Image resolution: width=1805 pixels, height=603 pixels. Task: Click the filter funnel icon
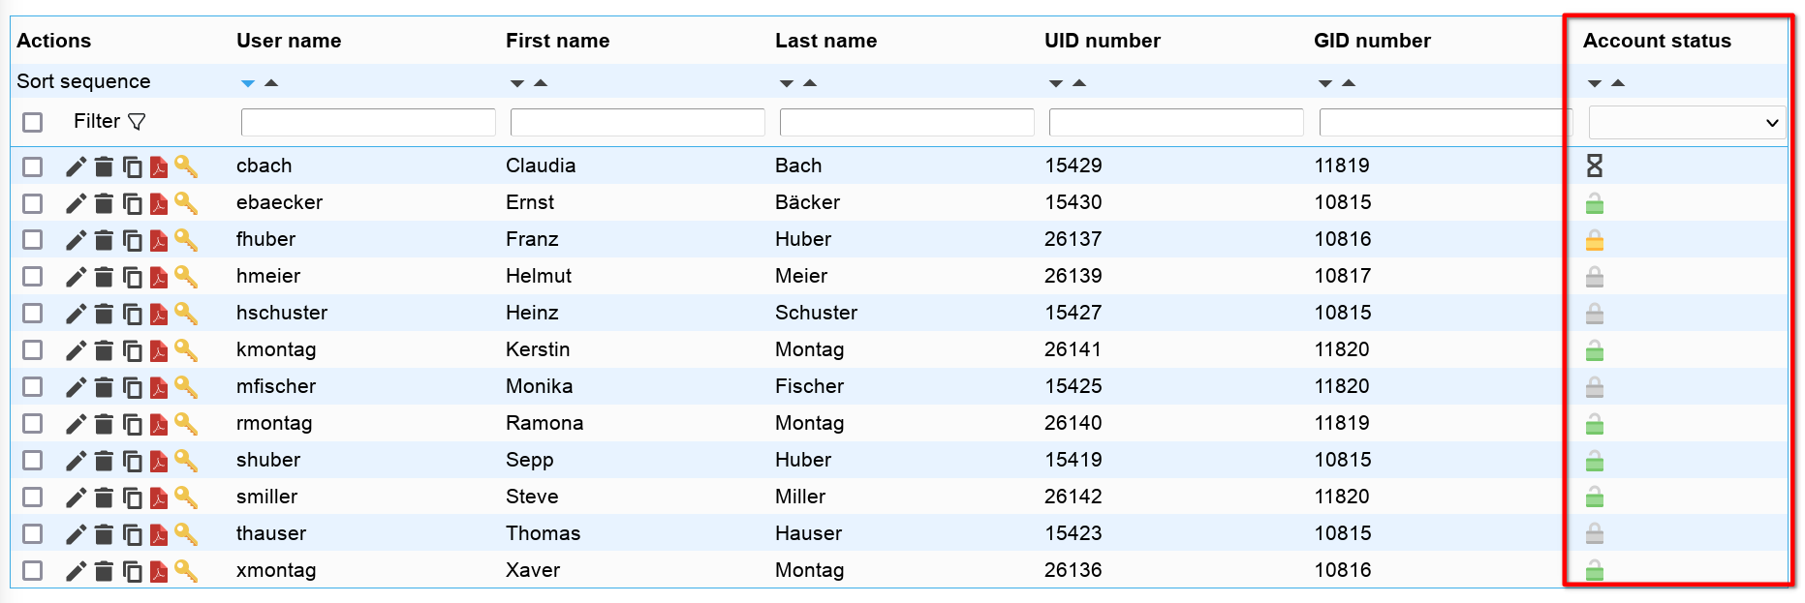tap(137, 122)
